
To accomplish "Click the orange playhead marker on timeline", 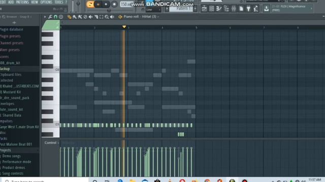I will (x=124, y=27).
